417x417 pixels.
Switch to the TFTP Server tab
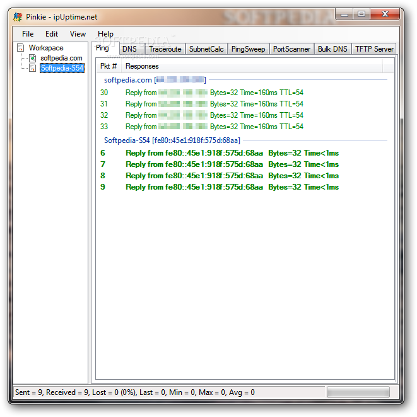(374, 49)
